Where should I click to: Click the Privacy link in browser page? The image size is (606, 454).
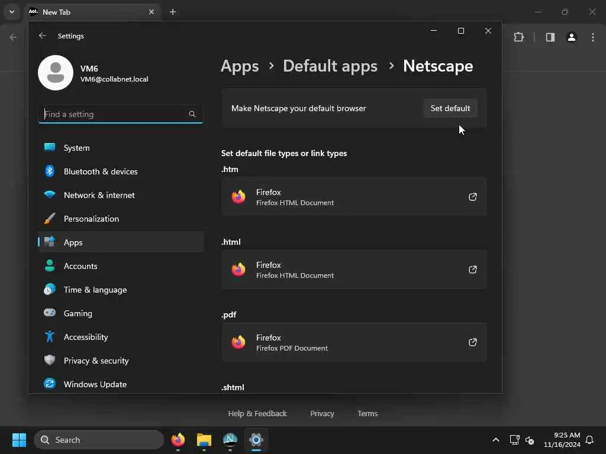tap(322, 413)
